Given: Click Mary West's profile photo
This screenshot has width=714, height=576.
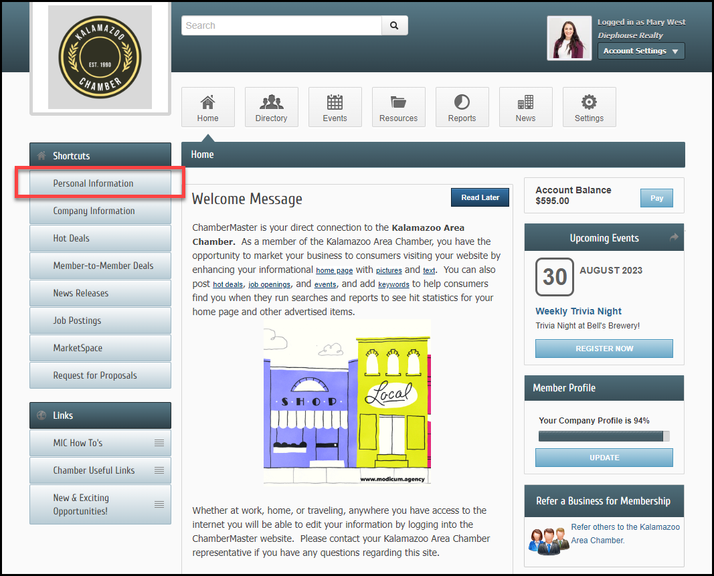Looking at the screenshot, I should [569, 38].
